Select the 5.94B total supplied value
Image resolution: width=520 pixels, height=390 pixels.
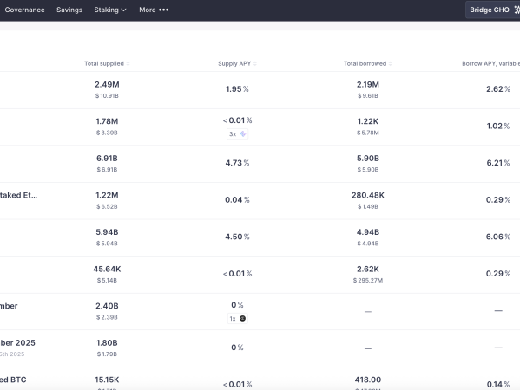click(107, 232)
